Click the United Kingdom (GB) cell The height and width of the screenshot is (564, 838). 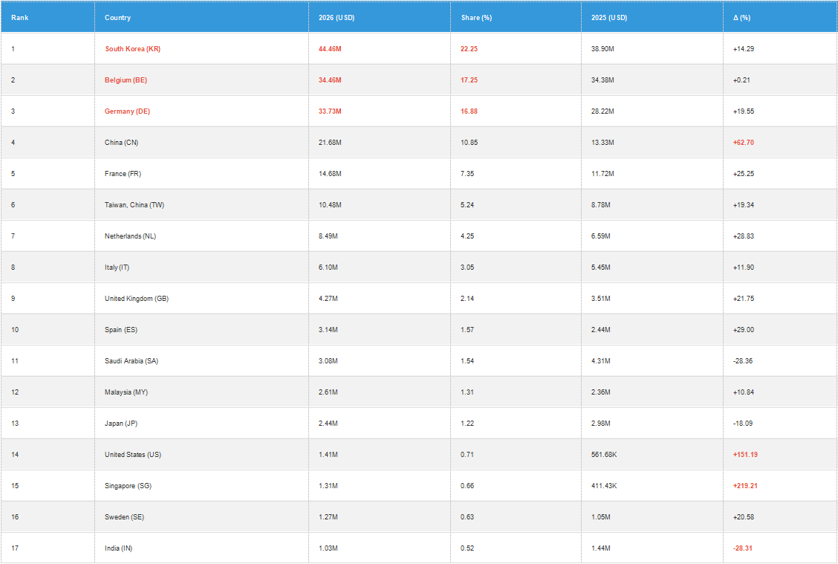(201, 298)
